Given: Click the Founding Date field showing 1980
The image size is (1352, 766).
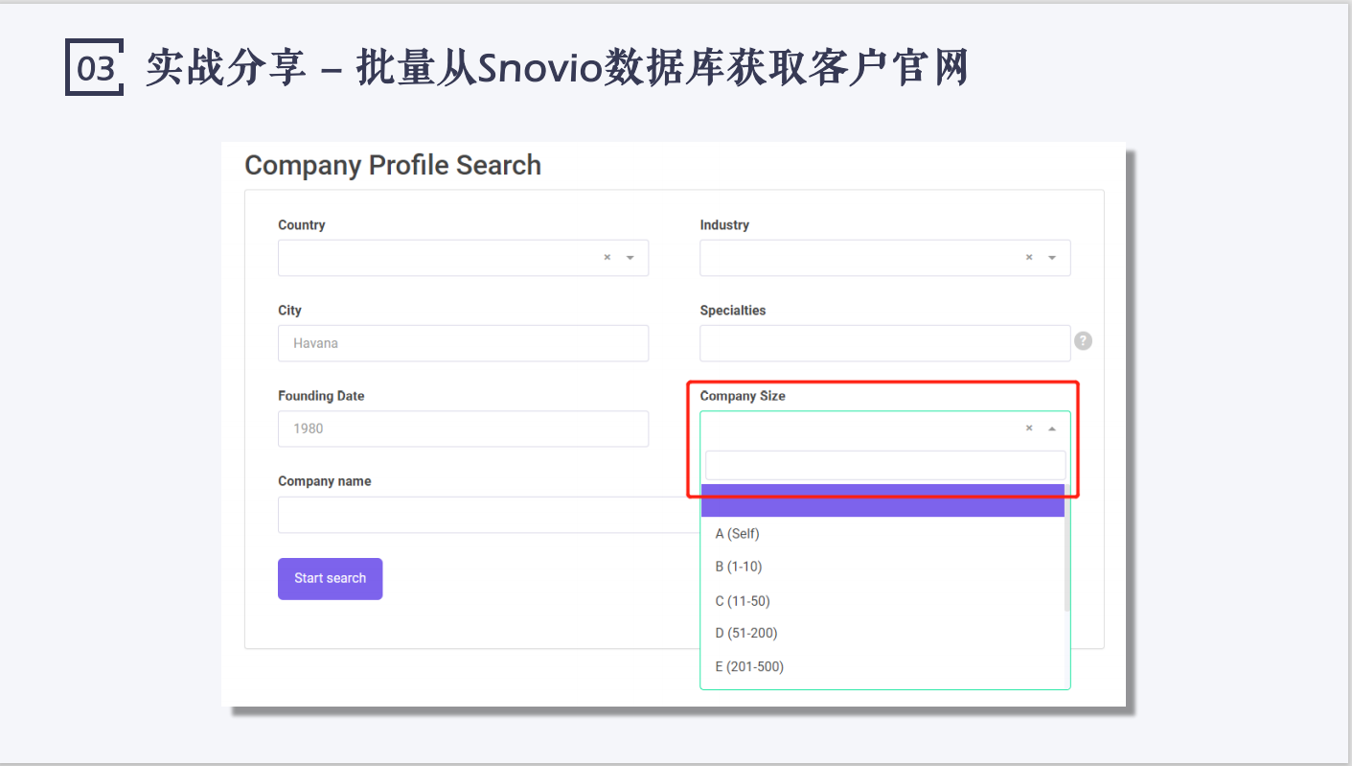Looking at the screenshot, I should (463, 429).
